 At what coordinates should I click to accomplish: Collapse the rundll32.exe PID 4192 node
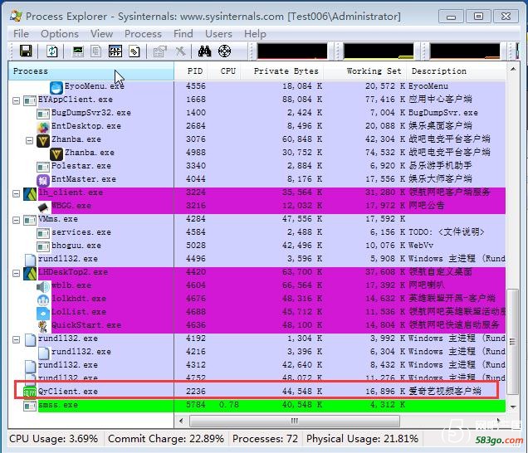click(16, 339)
